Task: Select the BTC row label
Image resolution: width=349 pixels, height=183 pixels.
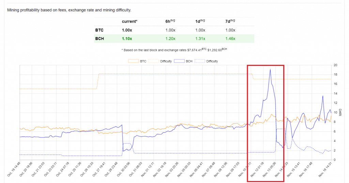Action: pos(99,30)
